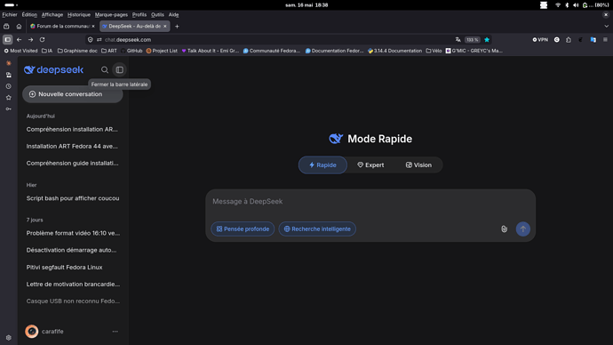The height and width of the screenshot is (345, 613).
Task: Open Communauté Fedora bookmark
Action: [x=271, y=51]
